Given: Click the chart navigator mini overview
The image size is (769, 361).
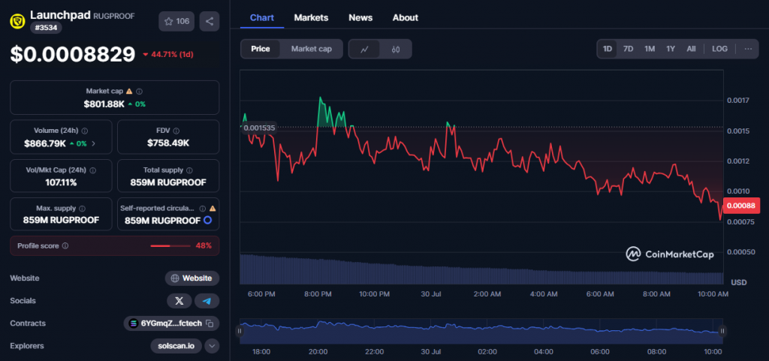Looking at the screenshot, I should 481,331.
